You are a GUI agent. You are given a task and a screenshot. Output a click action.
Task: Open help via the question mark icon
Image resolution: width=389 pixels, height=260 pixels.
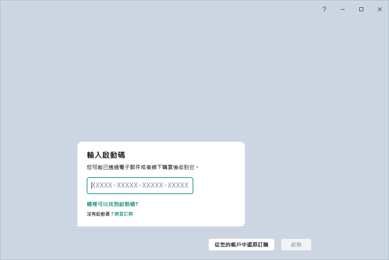coord(324,9)
